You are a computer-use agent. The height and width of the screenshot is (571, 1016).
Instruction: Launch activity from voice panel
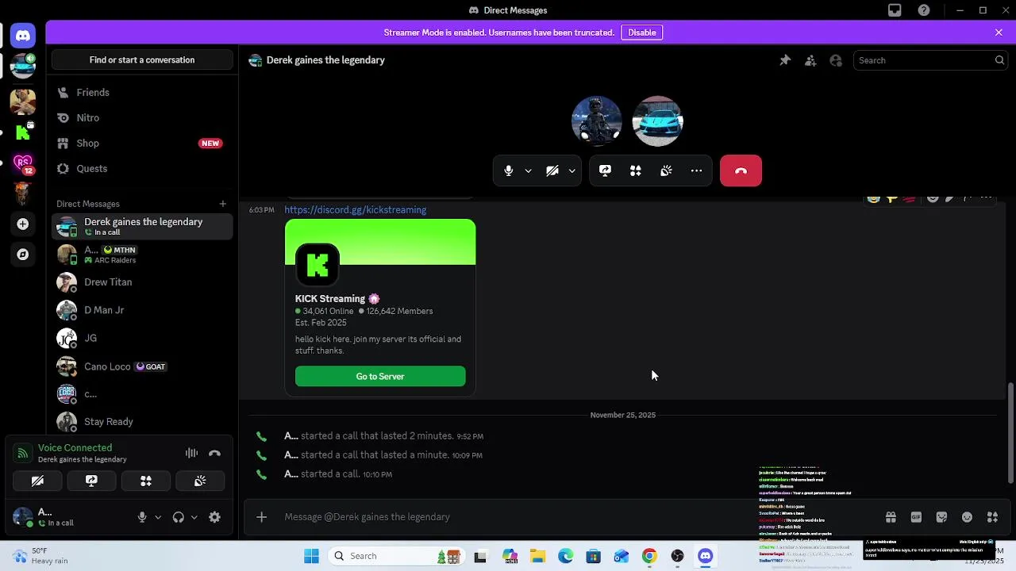[146, 481]
